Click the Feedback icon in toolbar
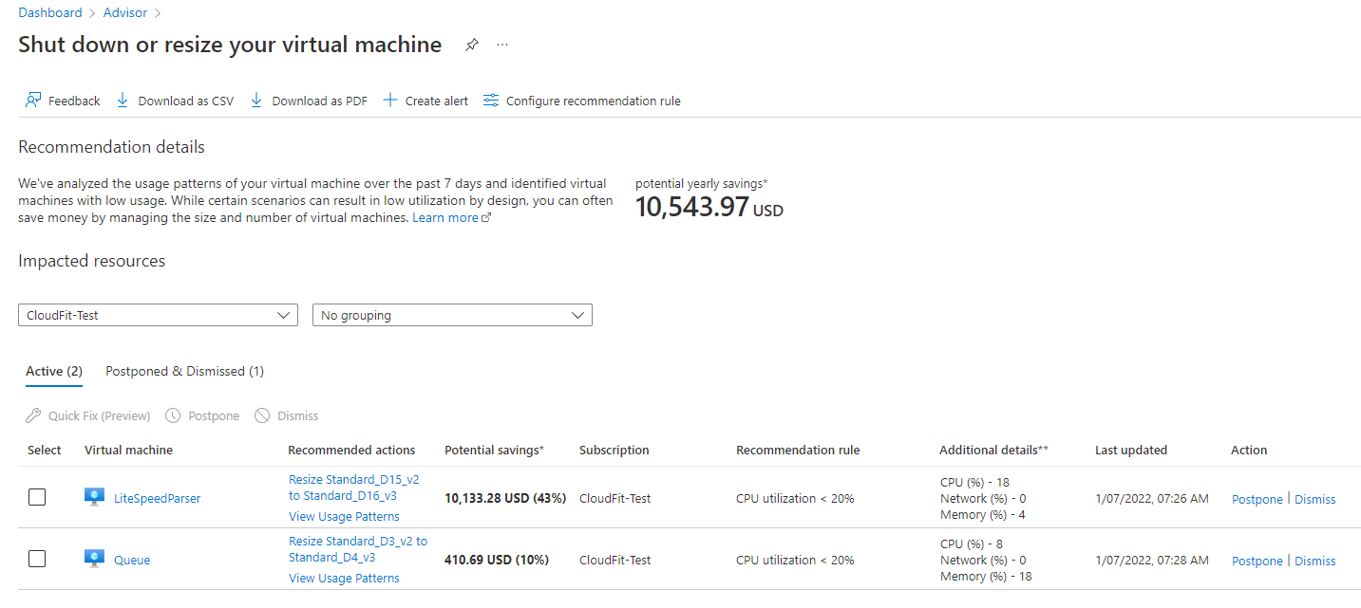 [34, 101]
